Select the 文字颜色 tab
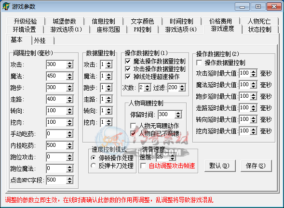Image resolution: width=284 pixels, height=208 pixels. [x=143, y=21]
